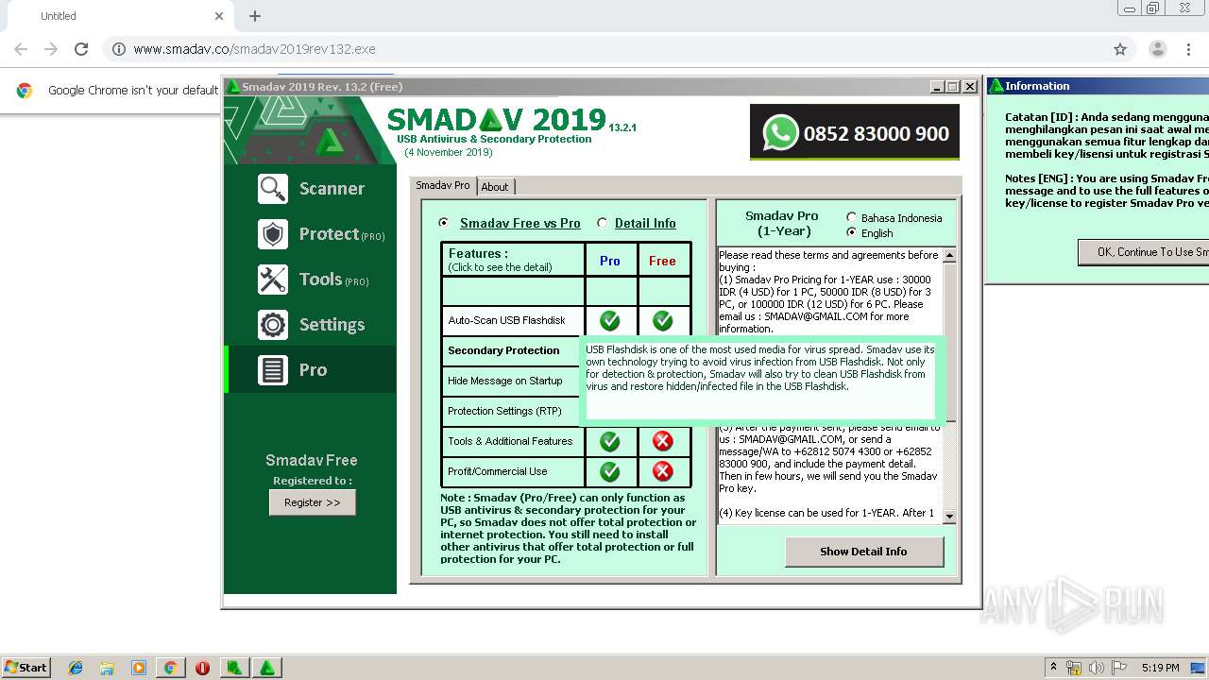
Task: Click Protection Settings (RTP) feature row
Action: (513, 411)
